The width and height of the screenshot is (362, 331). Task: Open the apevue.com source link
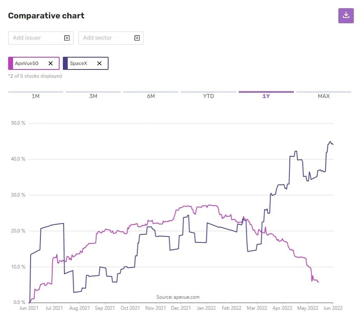pos(178,297)
